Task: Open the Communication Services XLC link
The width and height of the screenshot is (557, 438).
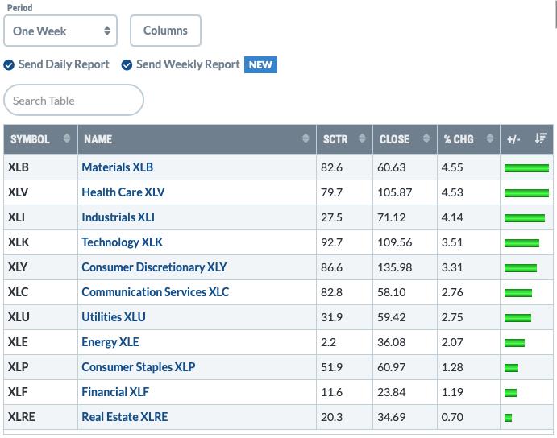Action: coord(156,292)
